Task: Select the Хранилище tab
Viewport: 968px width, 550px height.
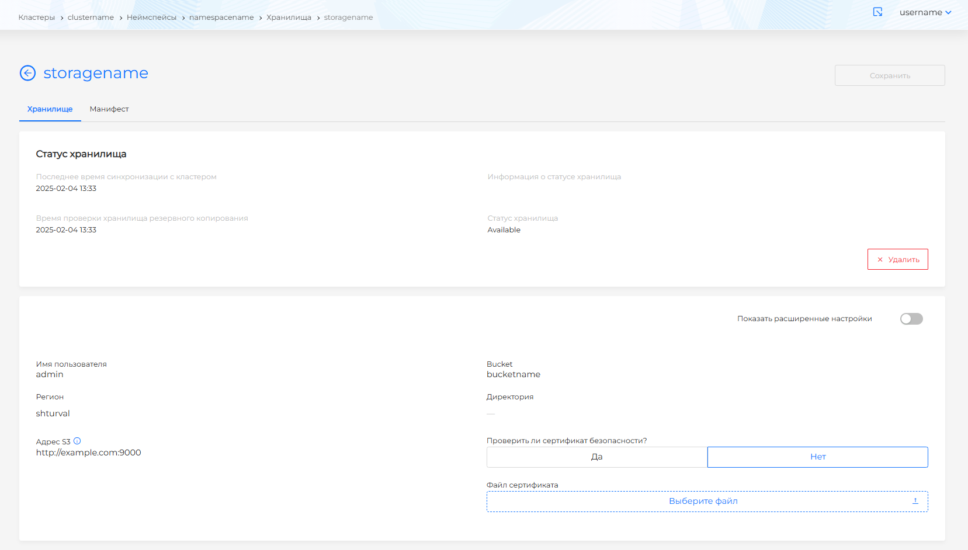Action: [x=50, y=109]
